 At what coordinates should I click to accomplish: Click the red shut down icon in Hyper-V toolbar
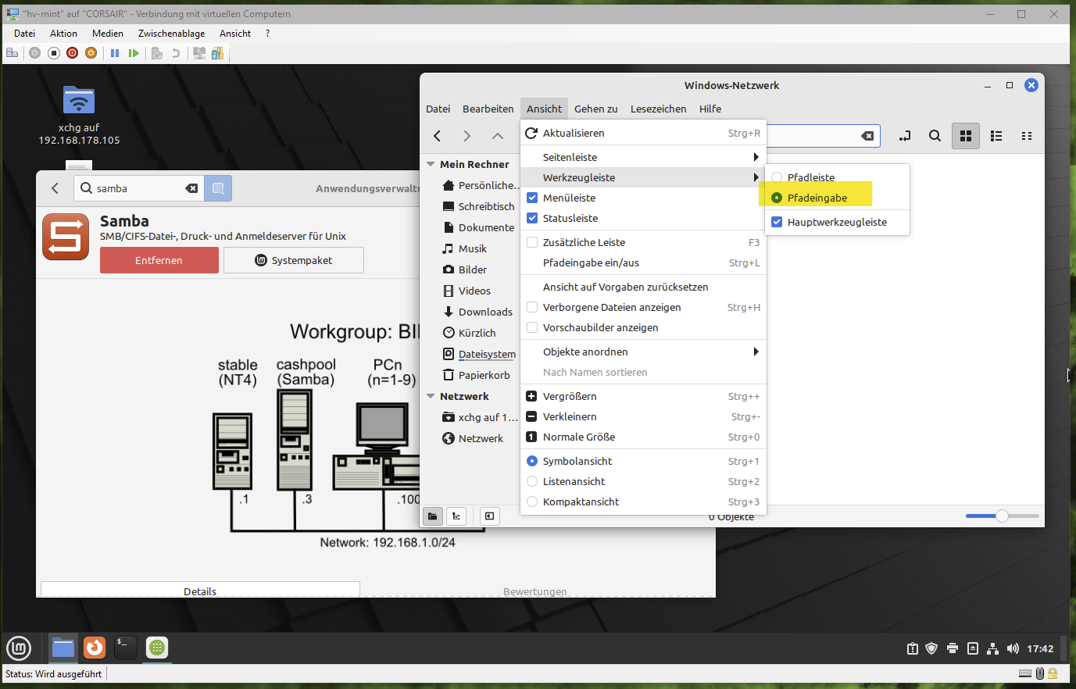72,53
